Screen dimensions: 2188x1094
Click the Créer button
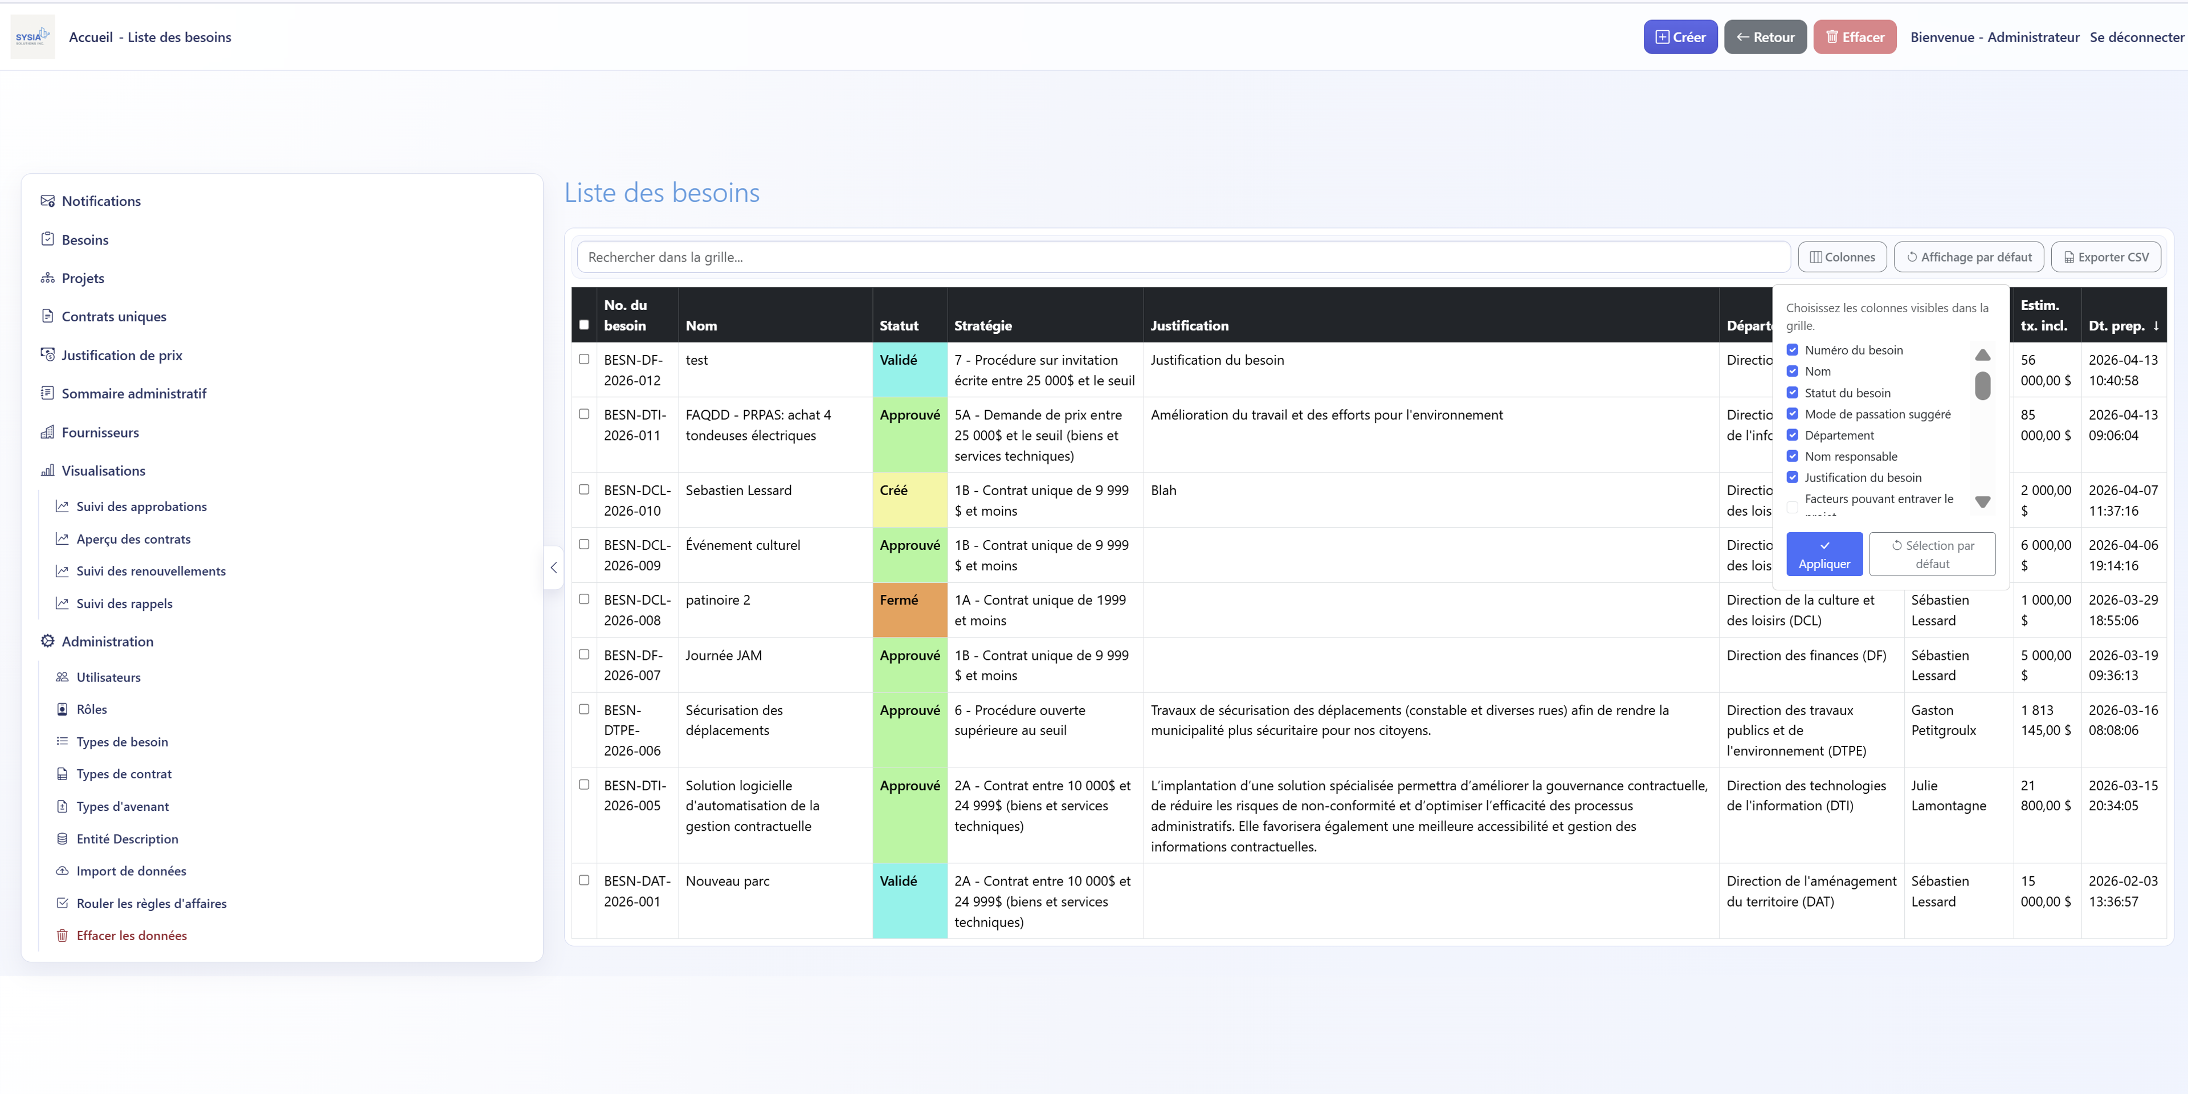[x=1680, y=36]
